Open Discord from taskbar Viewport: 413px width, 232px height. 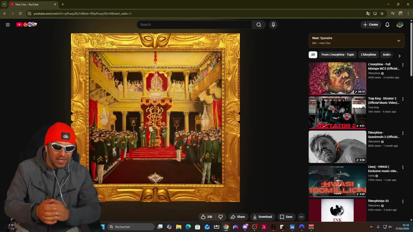pos(245,227)
